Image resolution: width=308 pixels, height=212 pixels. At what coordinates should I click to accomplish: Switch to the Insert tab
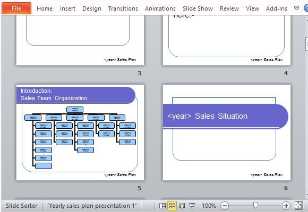click(67, 8)
